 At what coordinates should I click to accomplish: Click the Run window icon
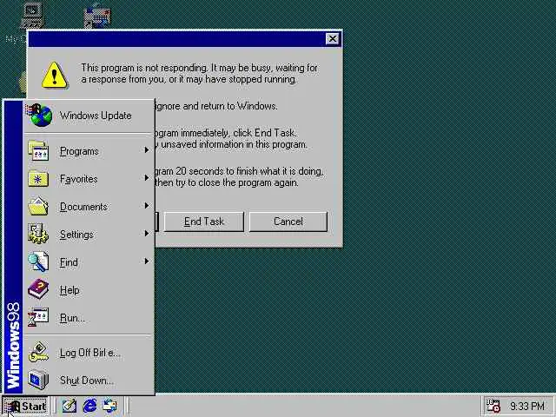pos(38,317)
